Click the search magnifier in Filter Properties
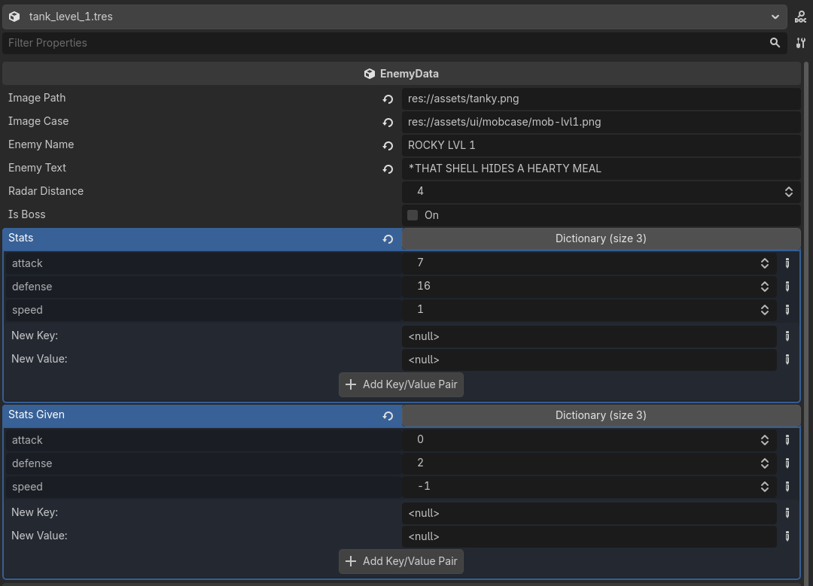 (x=775, y=43)
